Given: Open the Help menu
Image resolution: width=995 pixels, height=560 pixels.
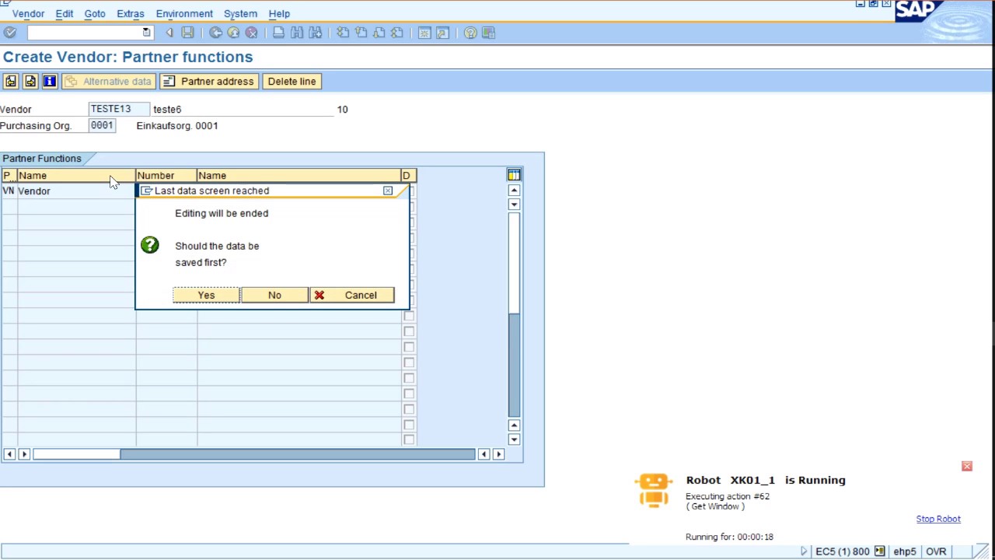Looking at the screenshot, I should (x=279, y=13).
